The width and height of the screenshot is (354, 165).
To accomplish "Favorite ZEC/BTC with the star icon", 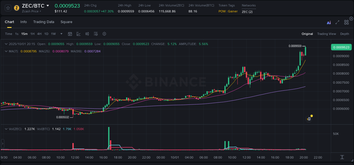I will (8, 8).
